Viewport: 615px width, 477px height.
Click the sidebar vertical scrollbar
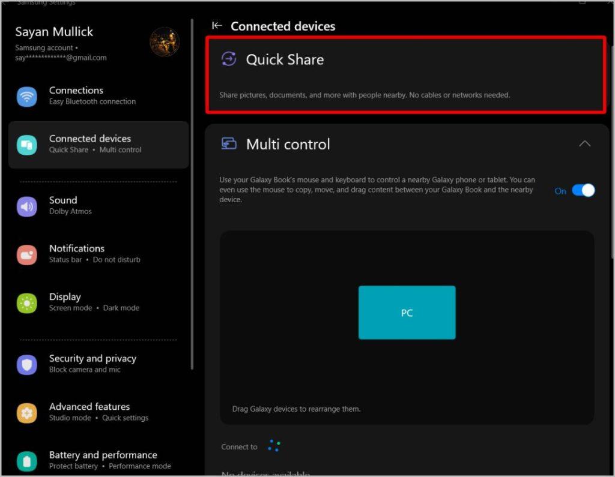(x=192, y=194)
